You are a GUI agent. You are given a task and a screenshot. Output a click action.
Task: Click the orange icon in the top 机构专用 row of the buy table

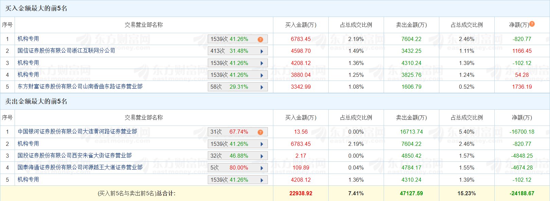point(260,40)
